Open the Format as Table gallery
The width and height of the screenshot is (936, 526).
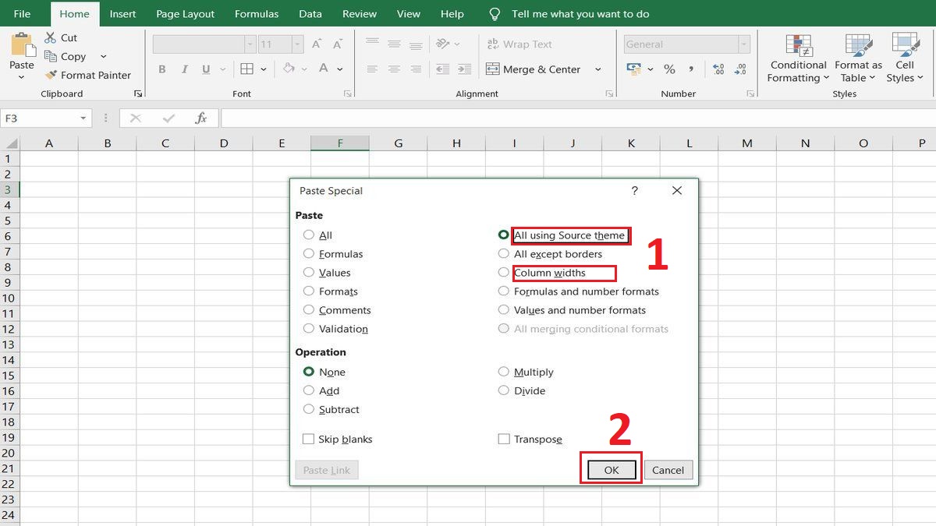pyautogui.click(x=858, y=57)
